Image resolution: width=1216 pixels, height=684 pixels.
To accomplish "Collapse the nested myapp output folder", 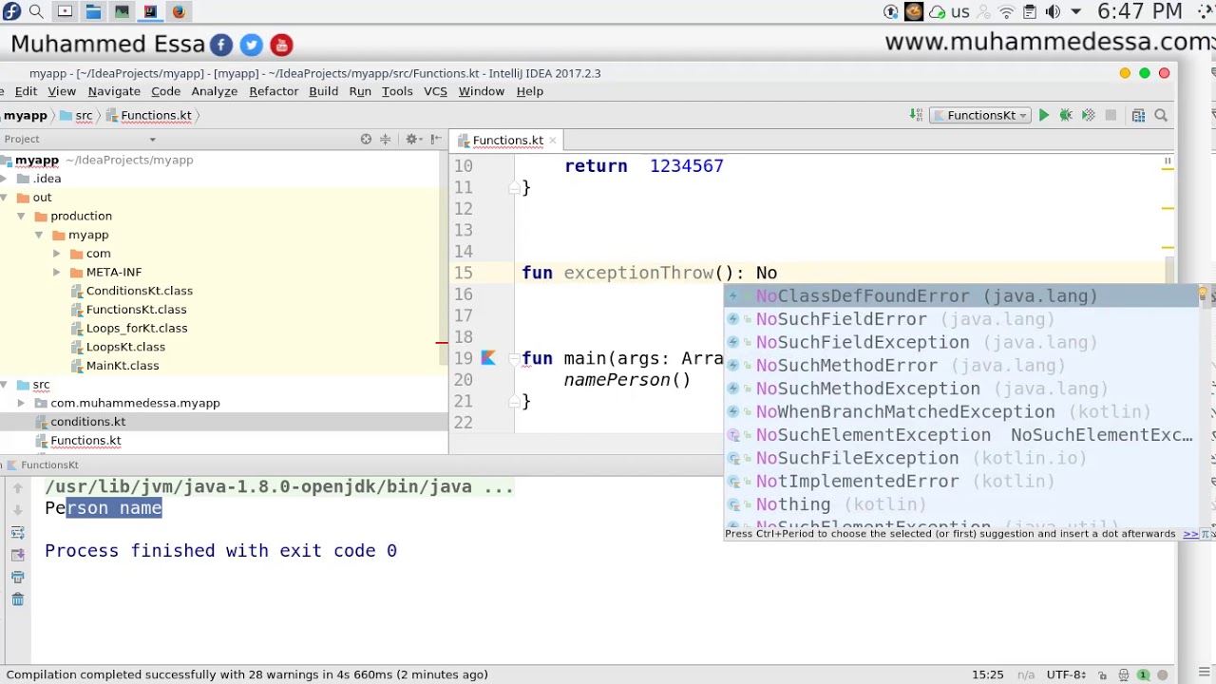I will [39, 235].
